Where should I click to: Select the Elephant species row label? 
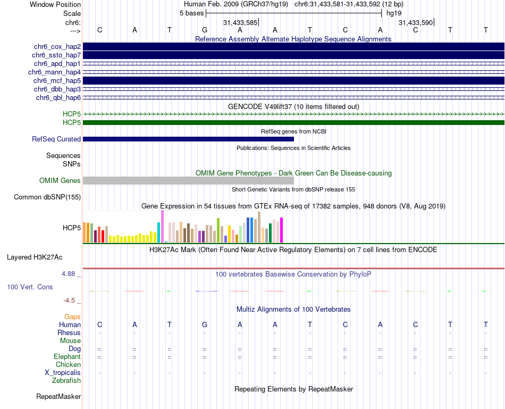point(67,356)
